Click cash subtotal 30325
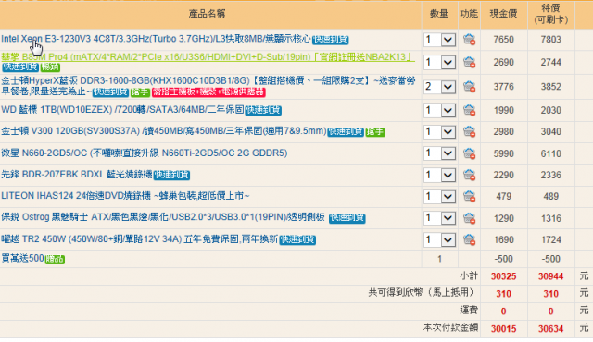593x342 pixels. [x=503, y=276]
